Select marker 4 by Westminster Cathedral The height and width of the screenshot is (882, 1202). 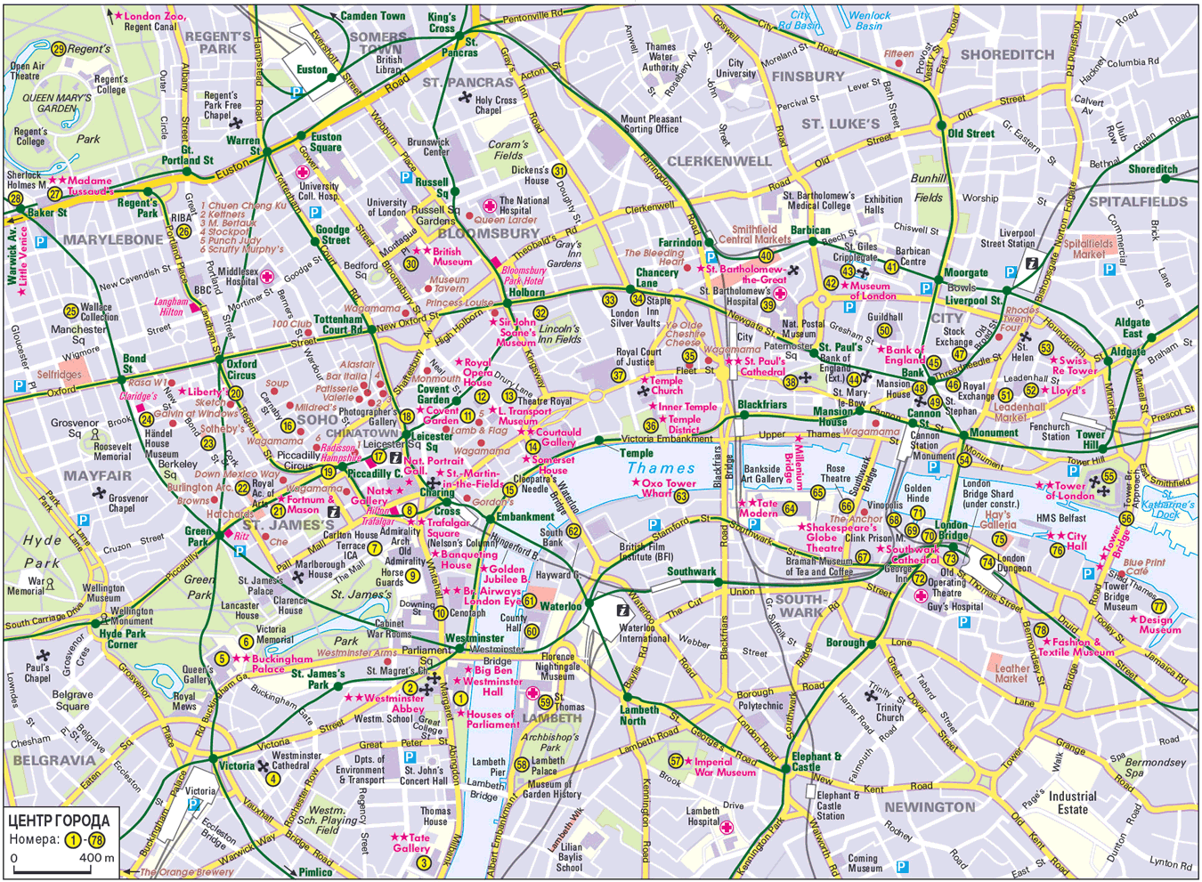point(273,779)
